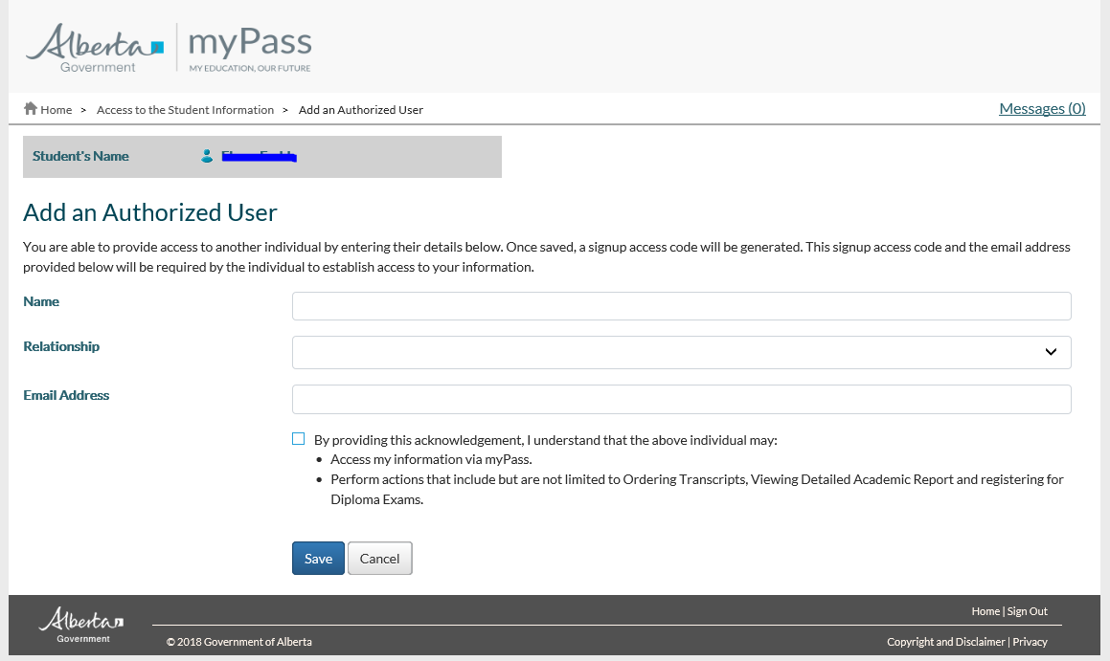Click Sign Out in the footer
The height and width of the screenshot is (661, 1110).
(1028, 611)
